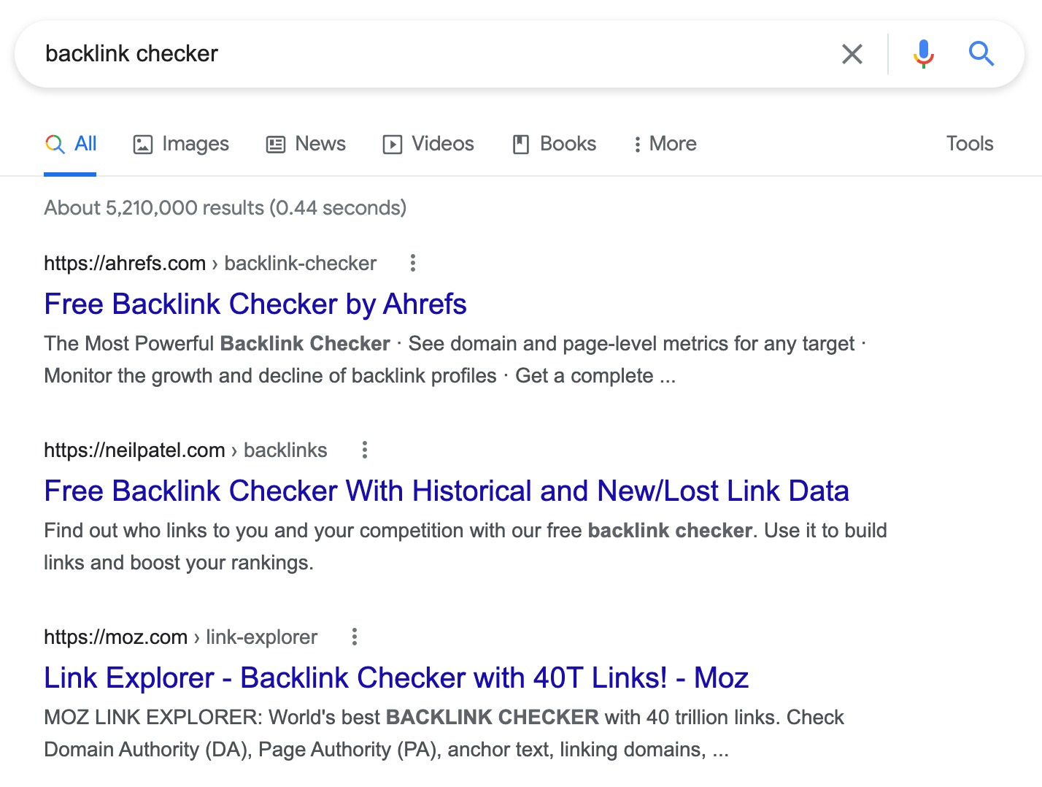Expand the More search categories menu

click(663, 144)
